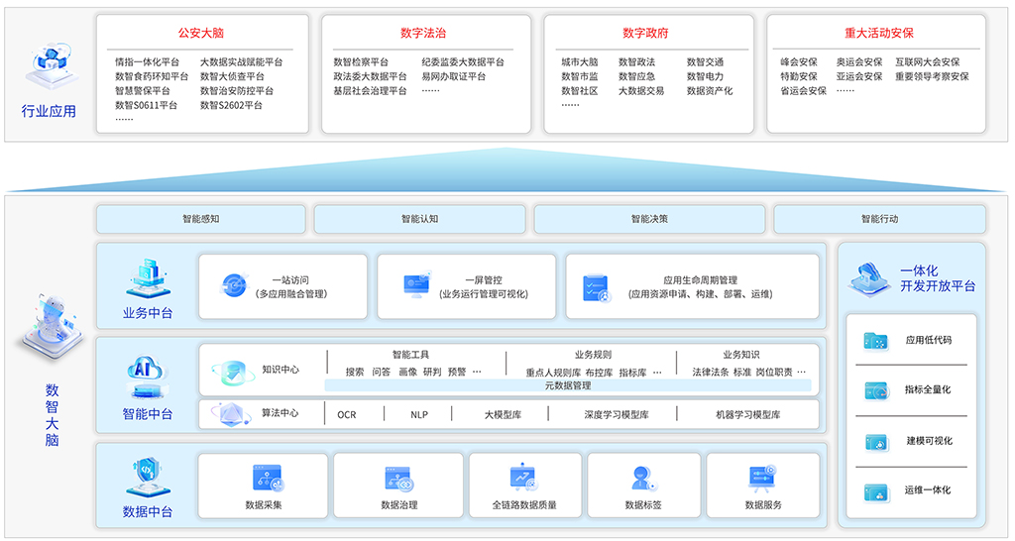Viewport: 1015px width, 541px height.
Task: Click the 数据治理 icon
Action: click(398, 479)
